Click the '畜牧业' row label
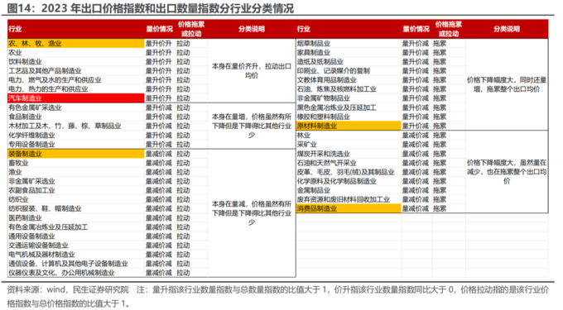The image size is (563, 310). click(x=18, y=163)
